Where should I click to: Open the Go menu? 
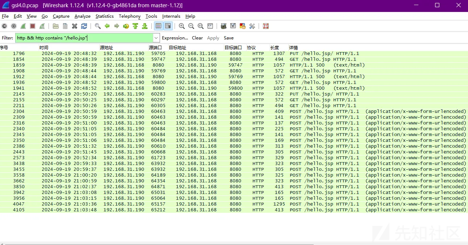45,16
